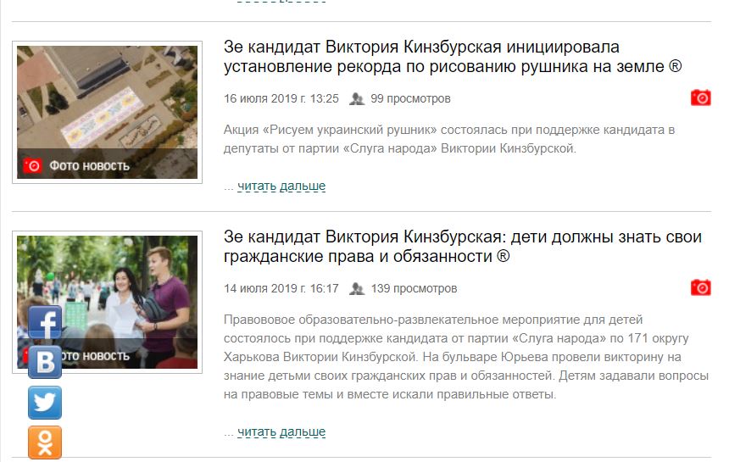Click the date 14 июля 2019 г. 16:17

[281, 288]
